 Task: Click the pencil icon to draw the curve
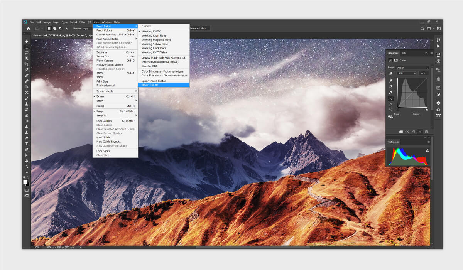click(x=390, y=104)
